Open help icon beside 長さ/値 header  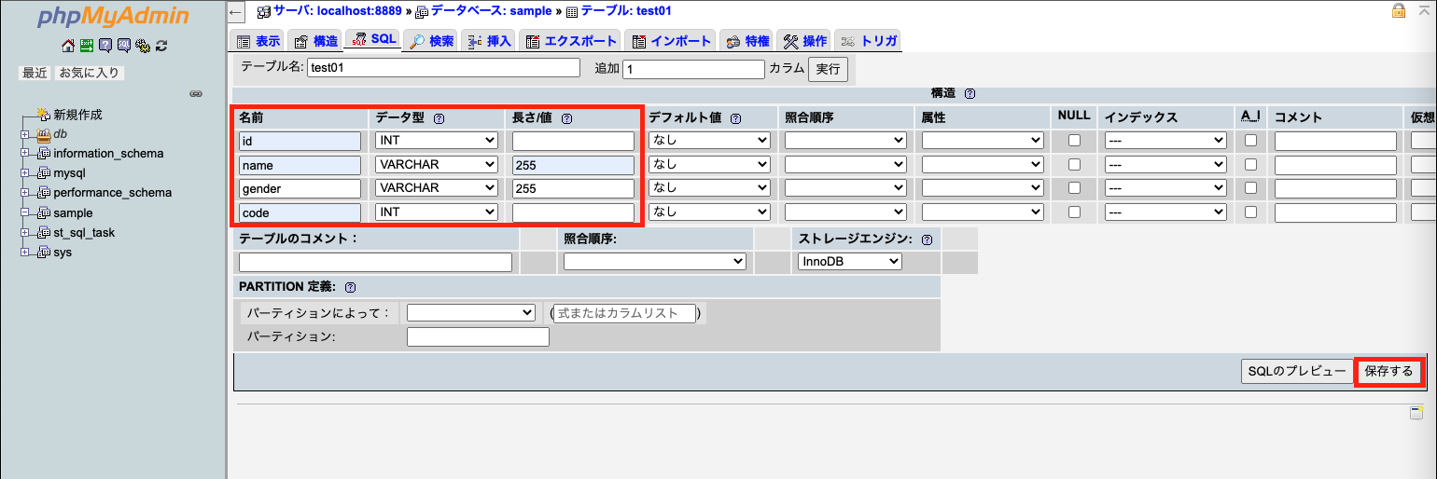(566, 118)
